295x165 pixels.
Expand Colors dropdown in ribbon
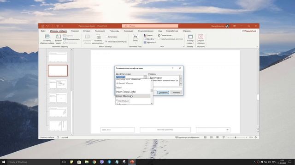point(148,35)
